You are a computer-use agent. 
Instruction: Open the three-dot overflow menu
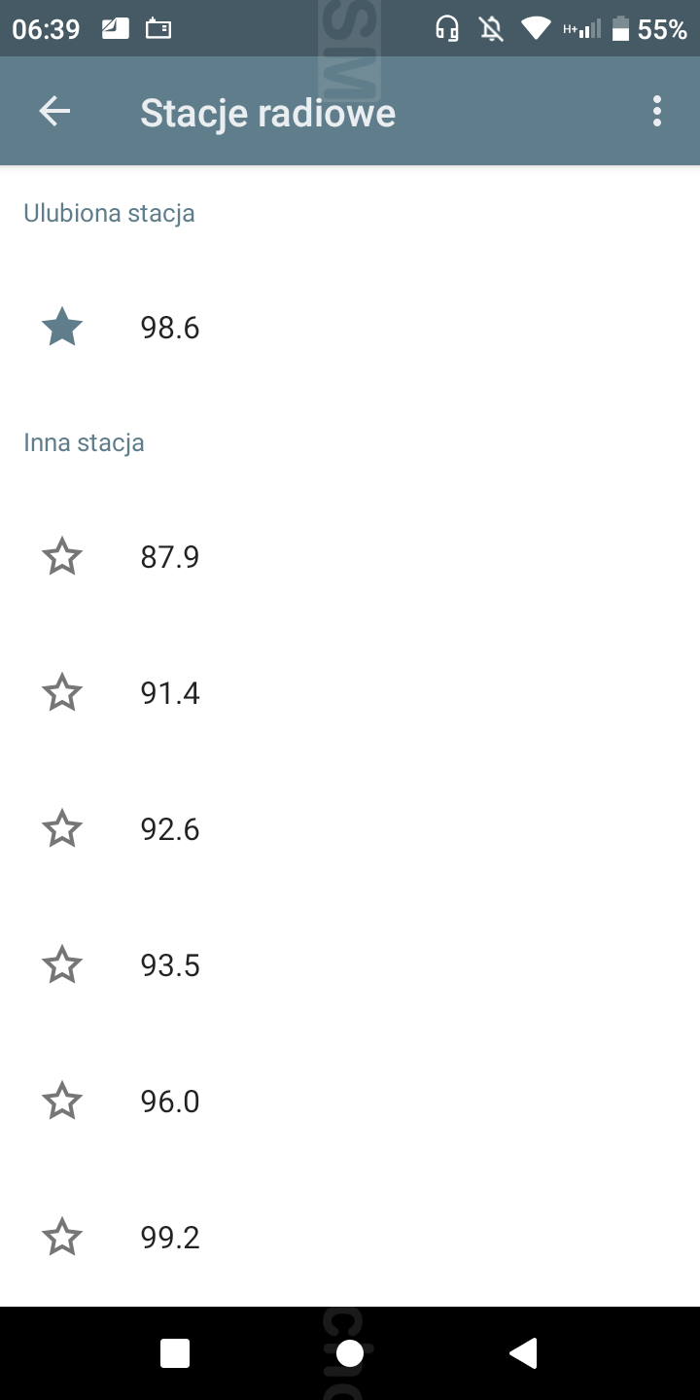(657, 112)
